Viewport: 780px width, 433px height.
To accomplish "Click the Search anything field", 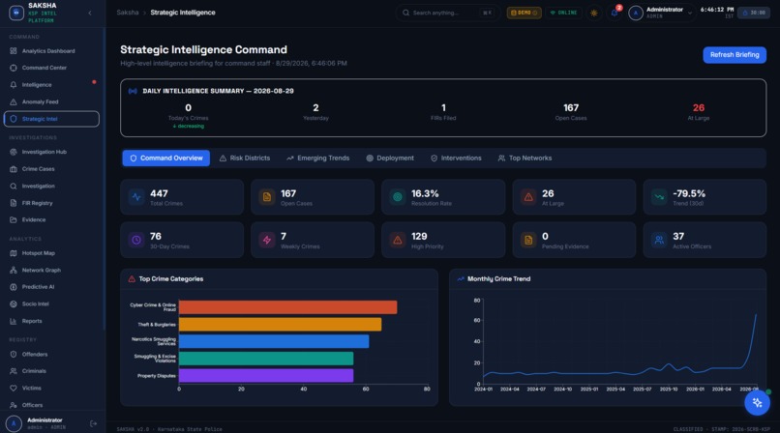I will coord(447,13).
